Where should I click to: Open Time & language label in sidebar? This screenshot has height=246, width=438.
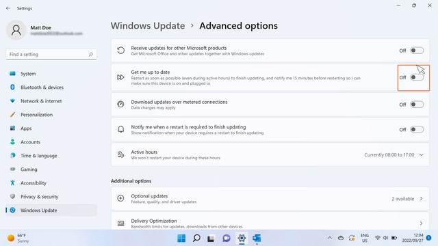click(39, 156)
